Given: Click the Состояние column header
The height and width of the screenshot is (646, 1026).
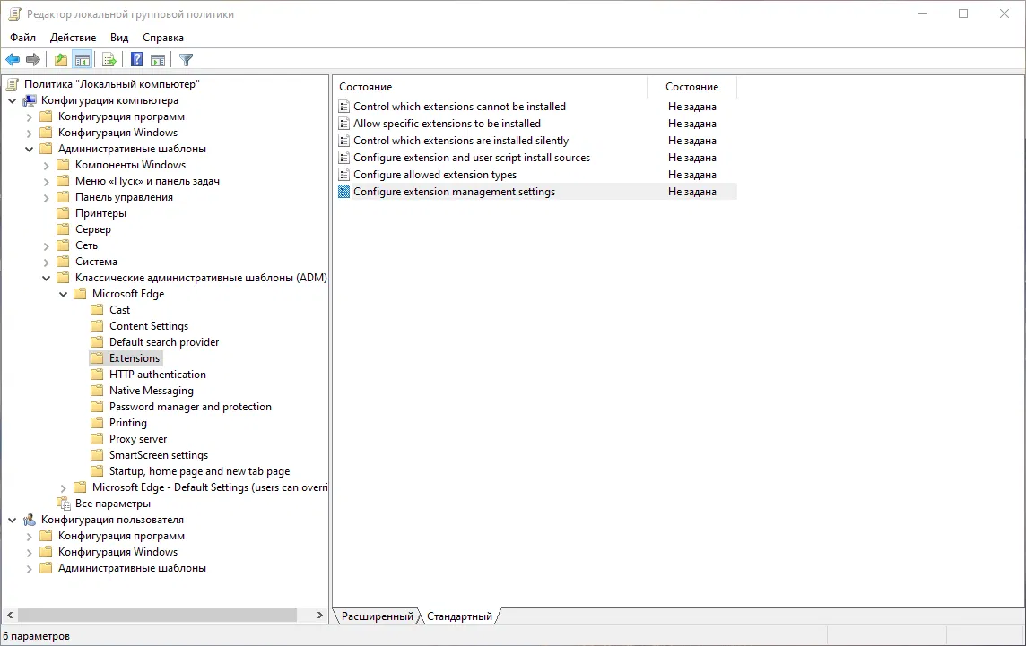Looking at the screenshot, I should pyautogui.click(x=691, y=87).
